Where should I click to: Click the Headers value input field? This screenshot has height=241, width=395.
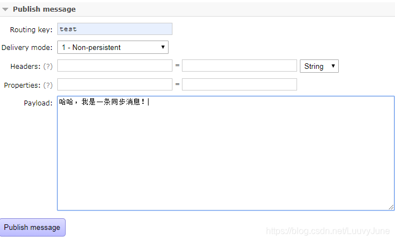click(x=239, y=66)
